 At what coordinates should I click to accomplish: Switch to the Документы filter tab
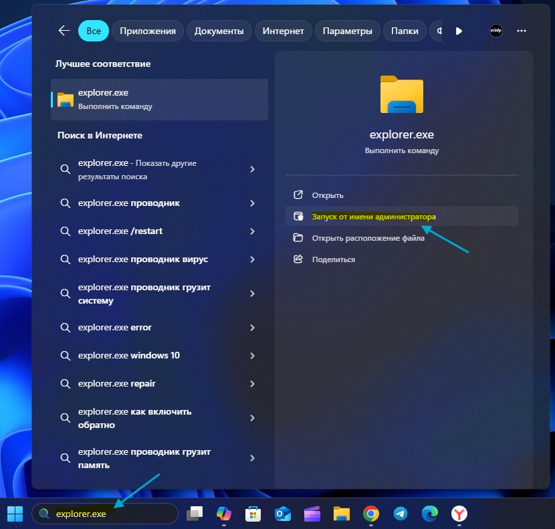pos(219,31)
